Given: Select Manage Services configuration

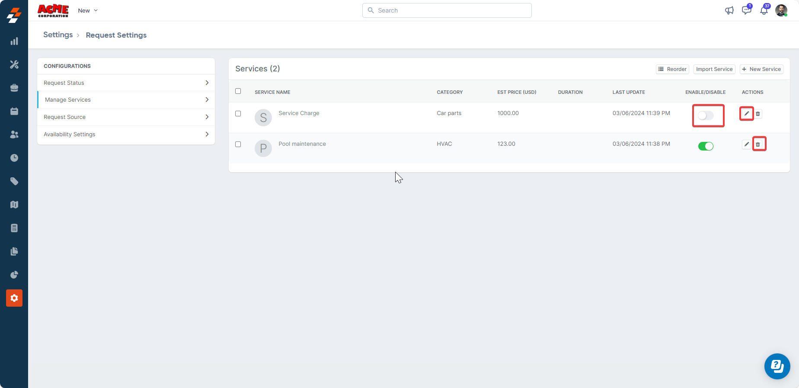Looking at the screenshot, I should click(x=126, y=99).
